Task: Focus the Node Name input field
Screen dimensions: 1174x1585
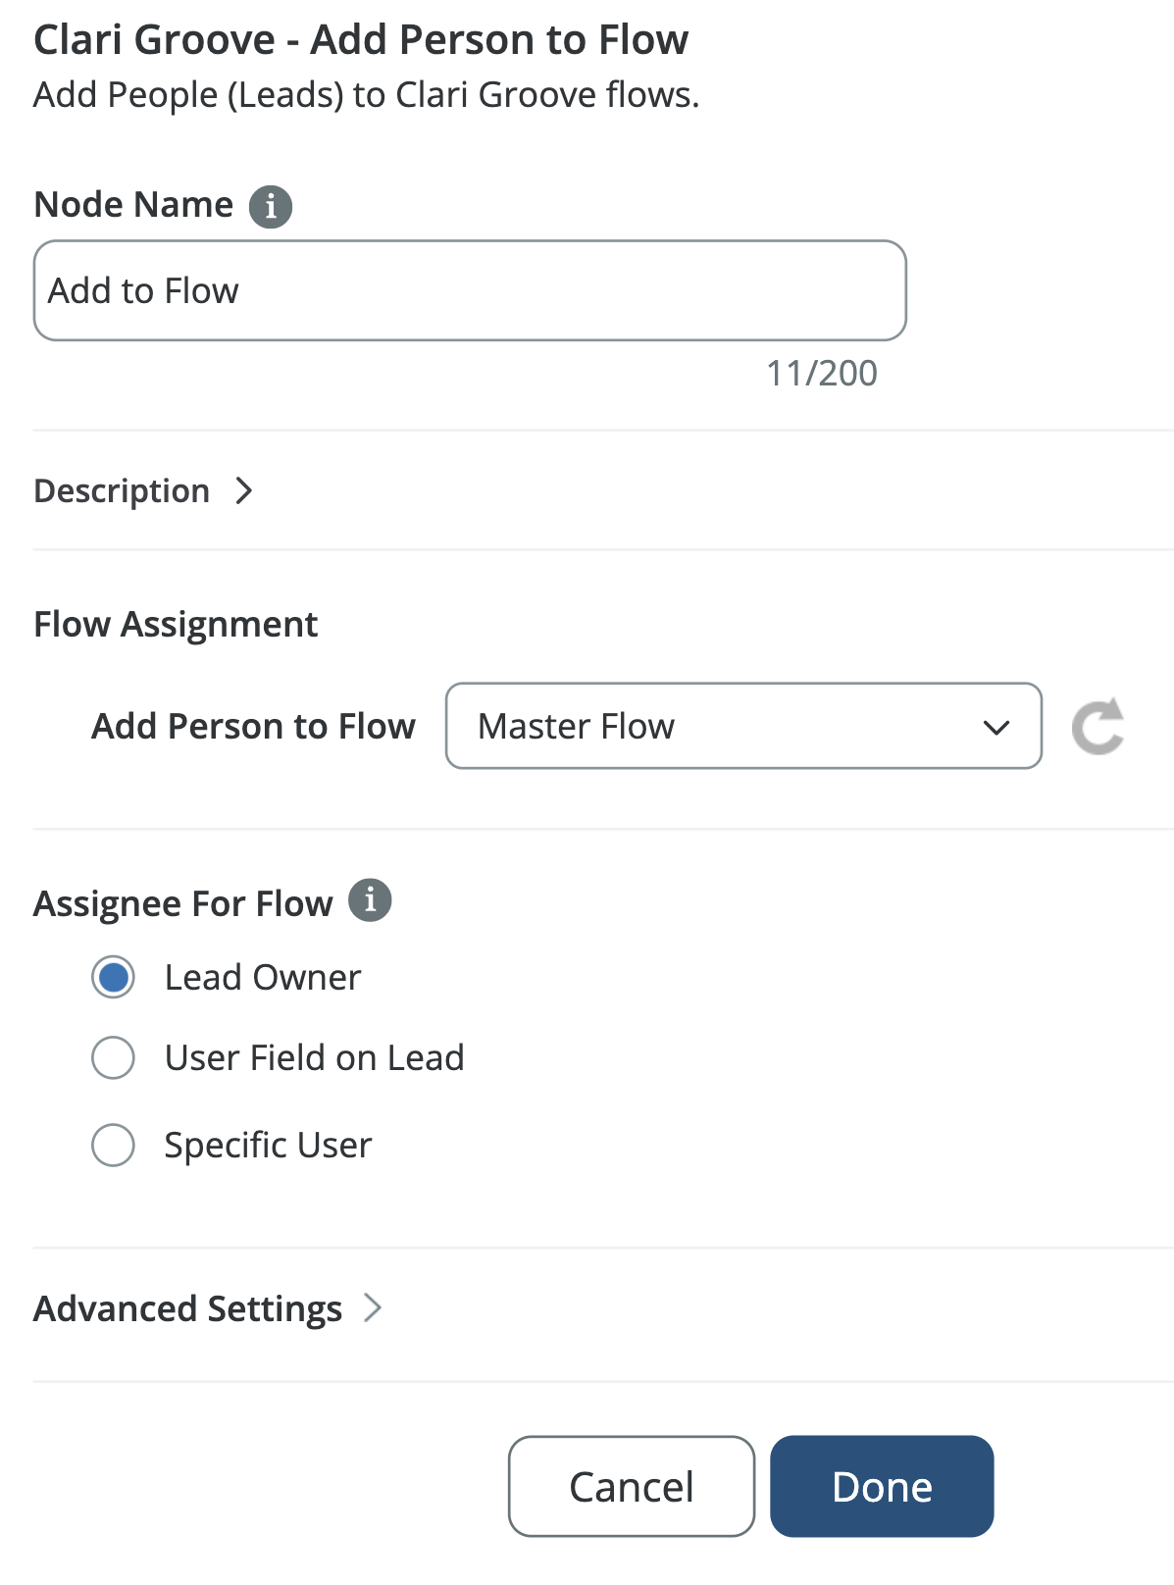Action: (x=470, y=290)
